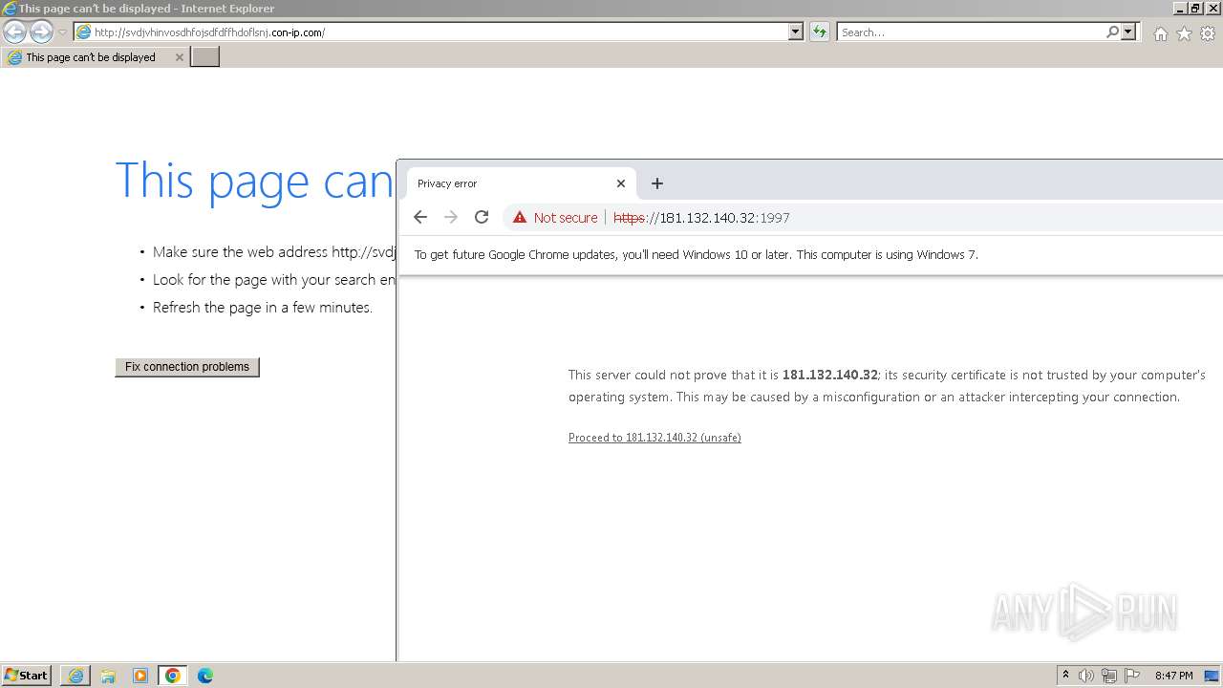Image resolution: width=1223 pixels, height=688 pixels.
Task: Open File Explorer from taskbar
Action: point(108,676)
